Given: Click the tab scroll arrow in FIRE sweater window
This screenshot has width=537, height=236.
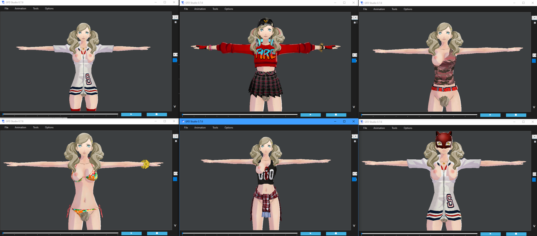Looking at the screenshot, I should (x=355, y=18).
